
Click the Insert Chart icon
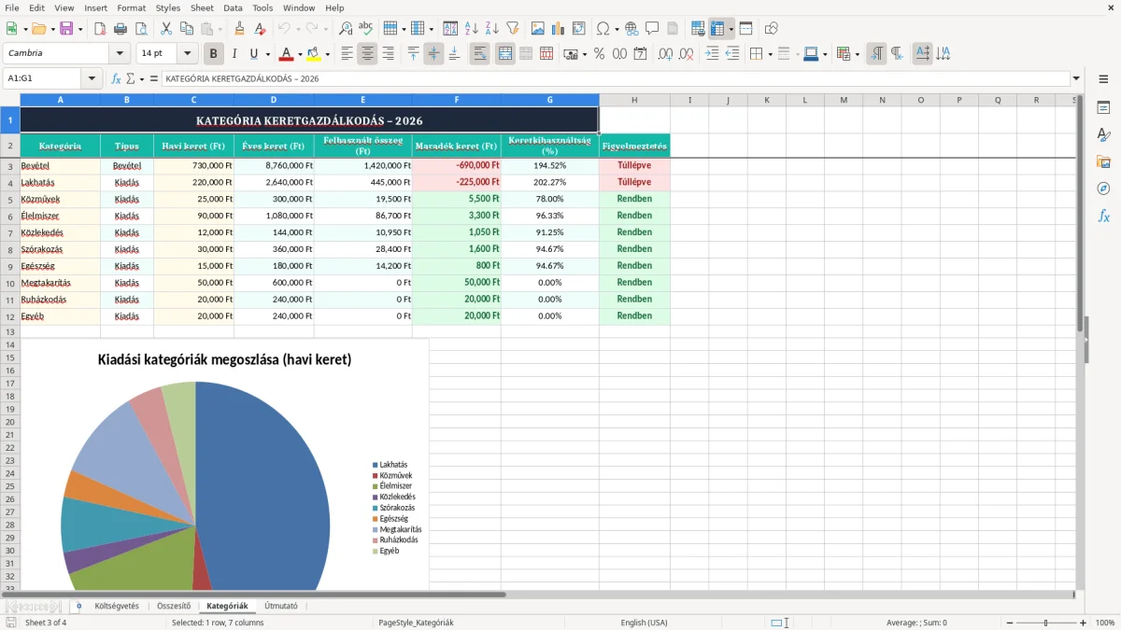[559, 29]
